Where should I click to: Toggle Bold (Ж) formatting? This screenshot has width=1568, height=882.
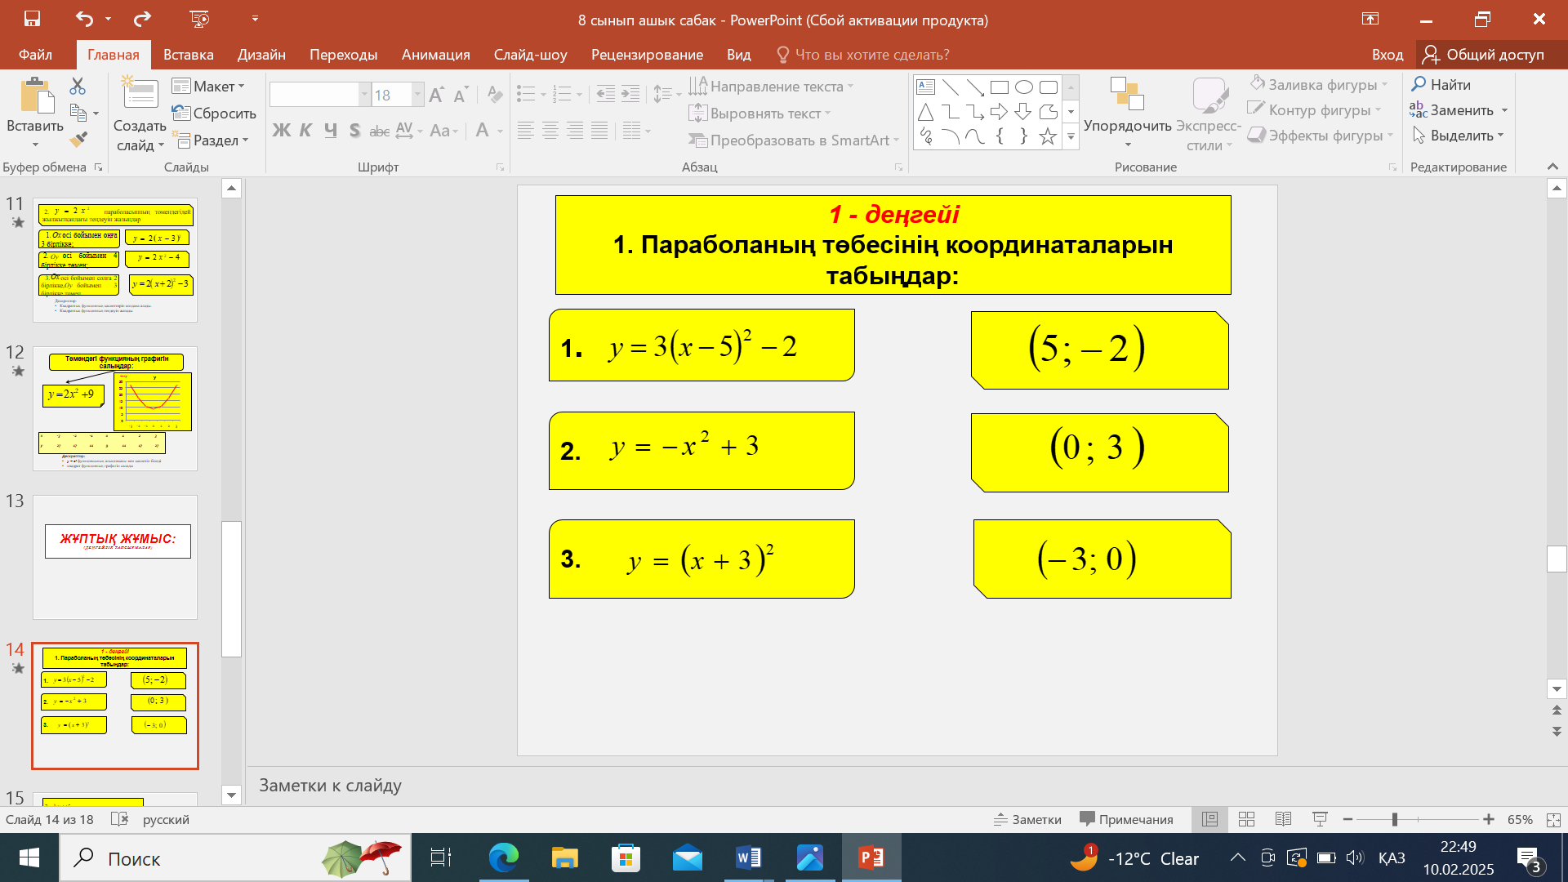click(281, 131)
